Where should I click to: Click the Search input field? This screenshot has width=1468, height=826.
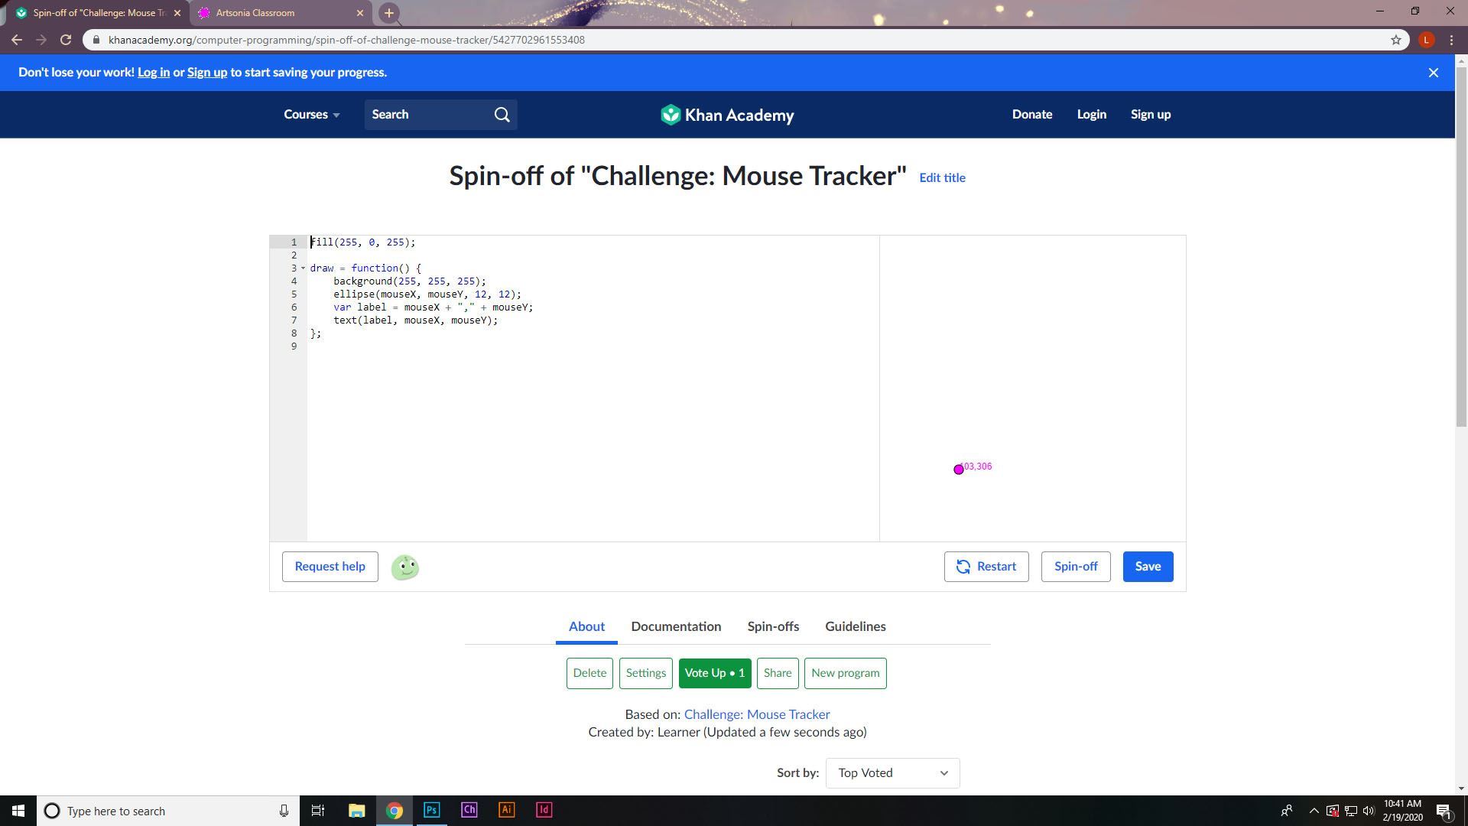pos(427,115)
